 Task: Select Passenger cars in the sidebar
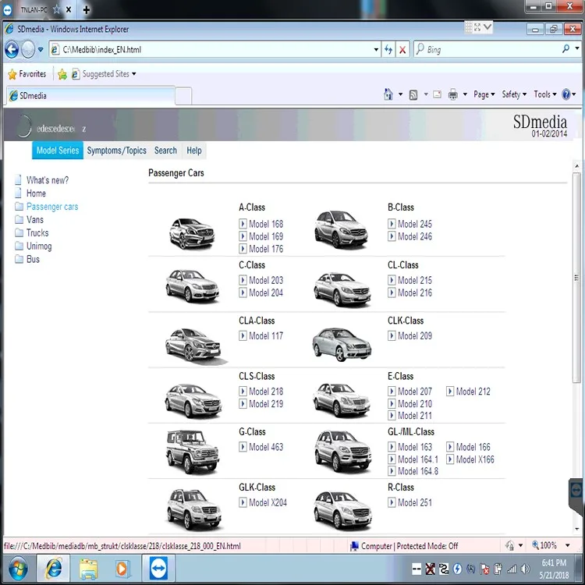pos(52,207)
